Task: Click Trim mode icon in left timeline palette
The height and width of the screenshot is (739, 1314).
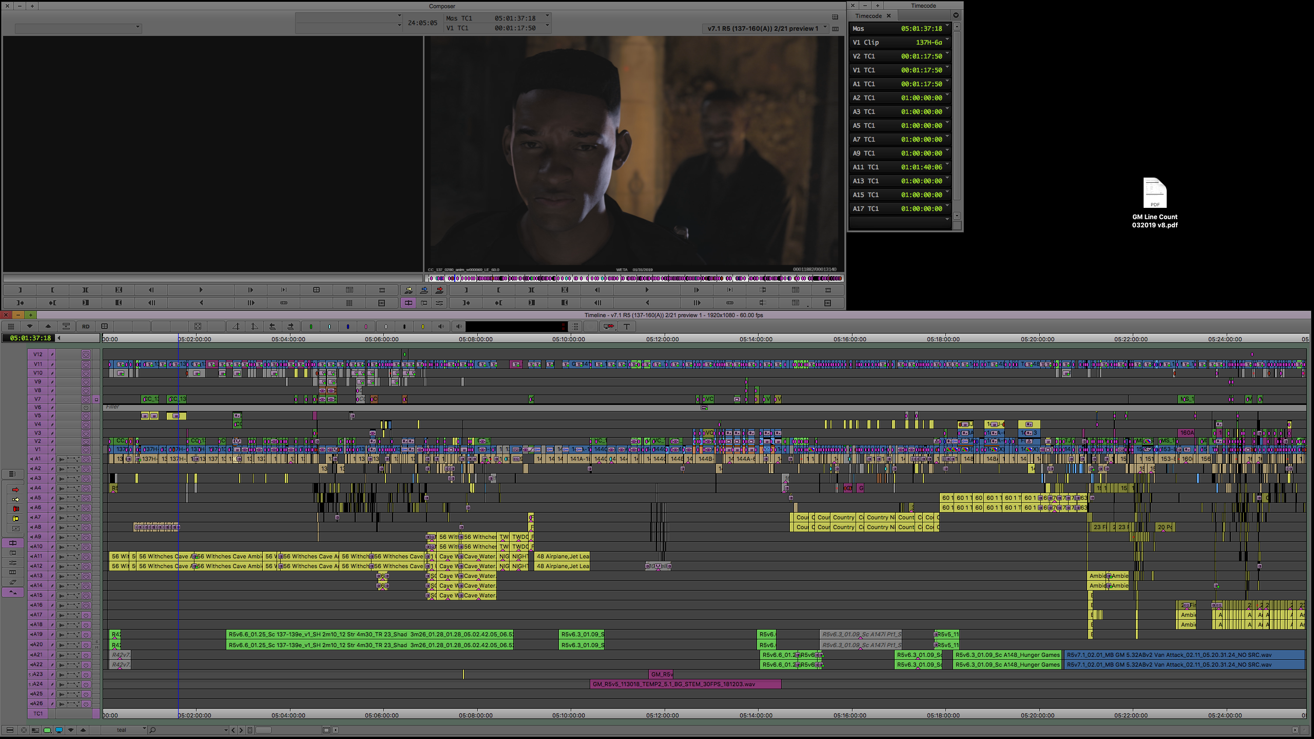Action: click(13, 553)
